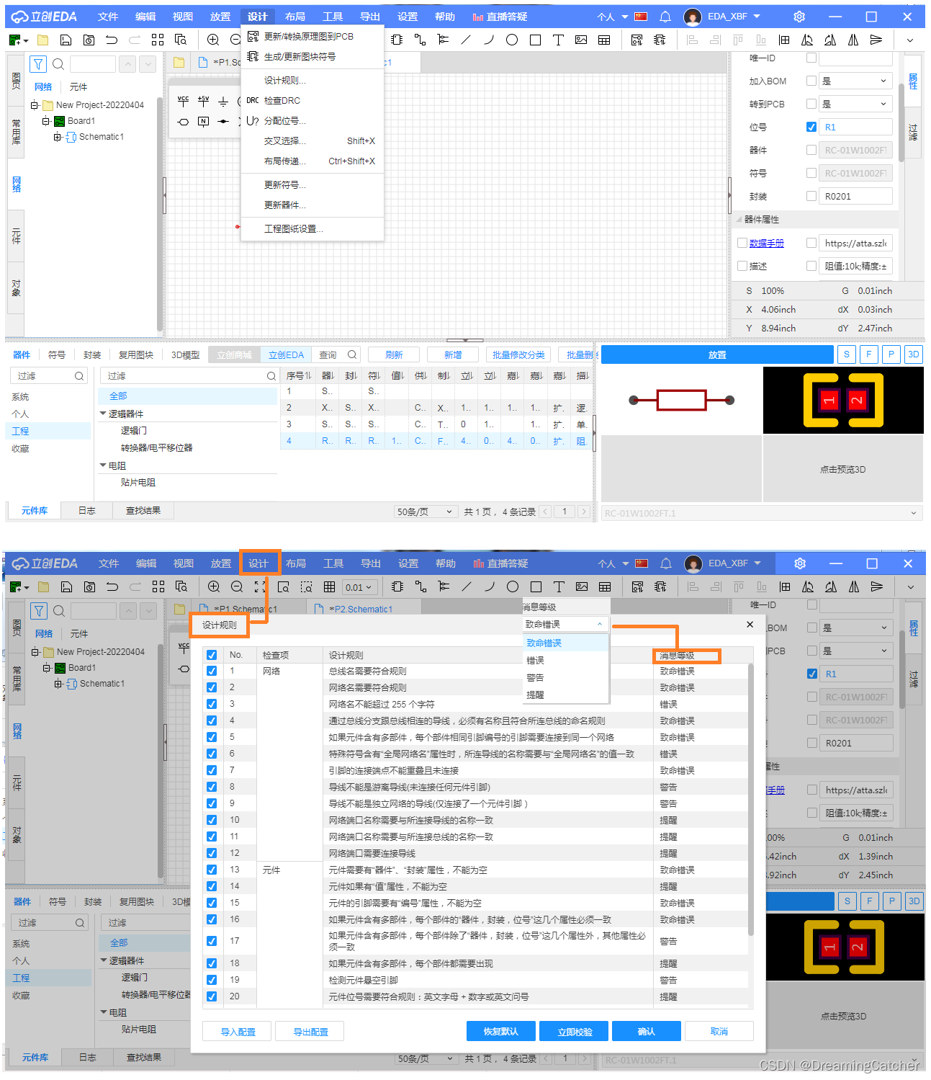Click PCB footprint preview thumbnail in top screenshot
Image resolution: width=931 pixels, height=1080 pixels.
pos(843,400)
